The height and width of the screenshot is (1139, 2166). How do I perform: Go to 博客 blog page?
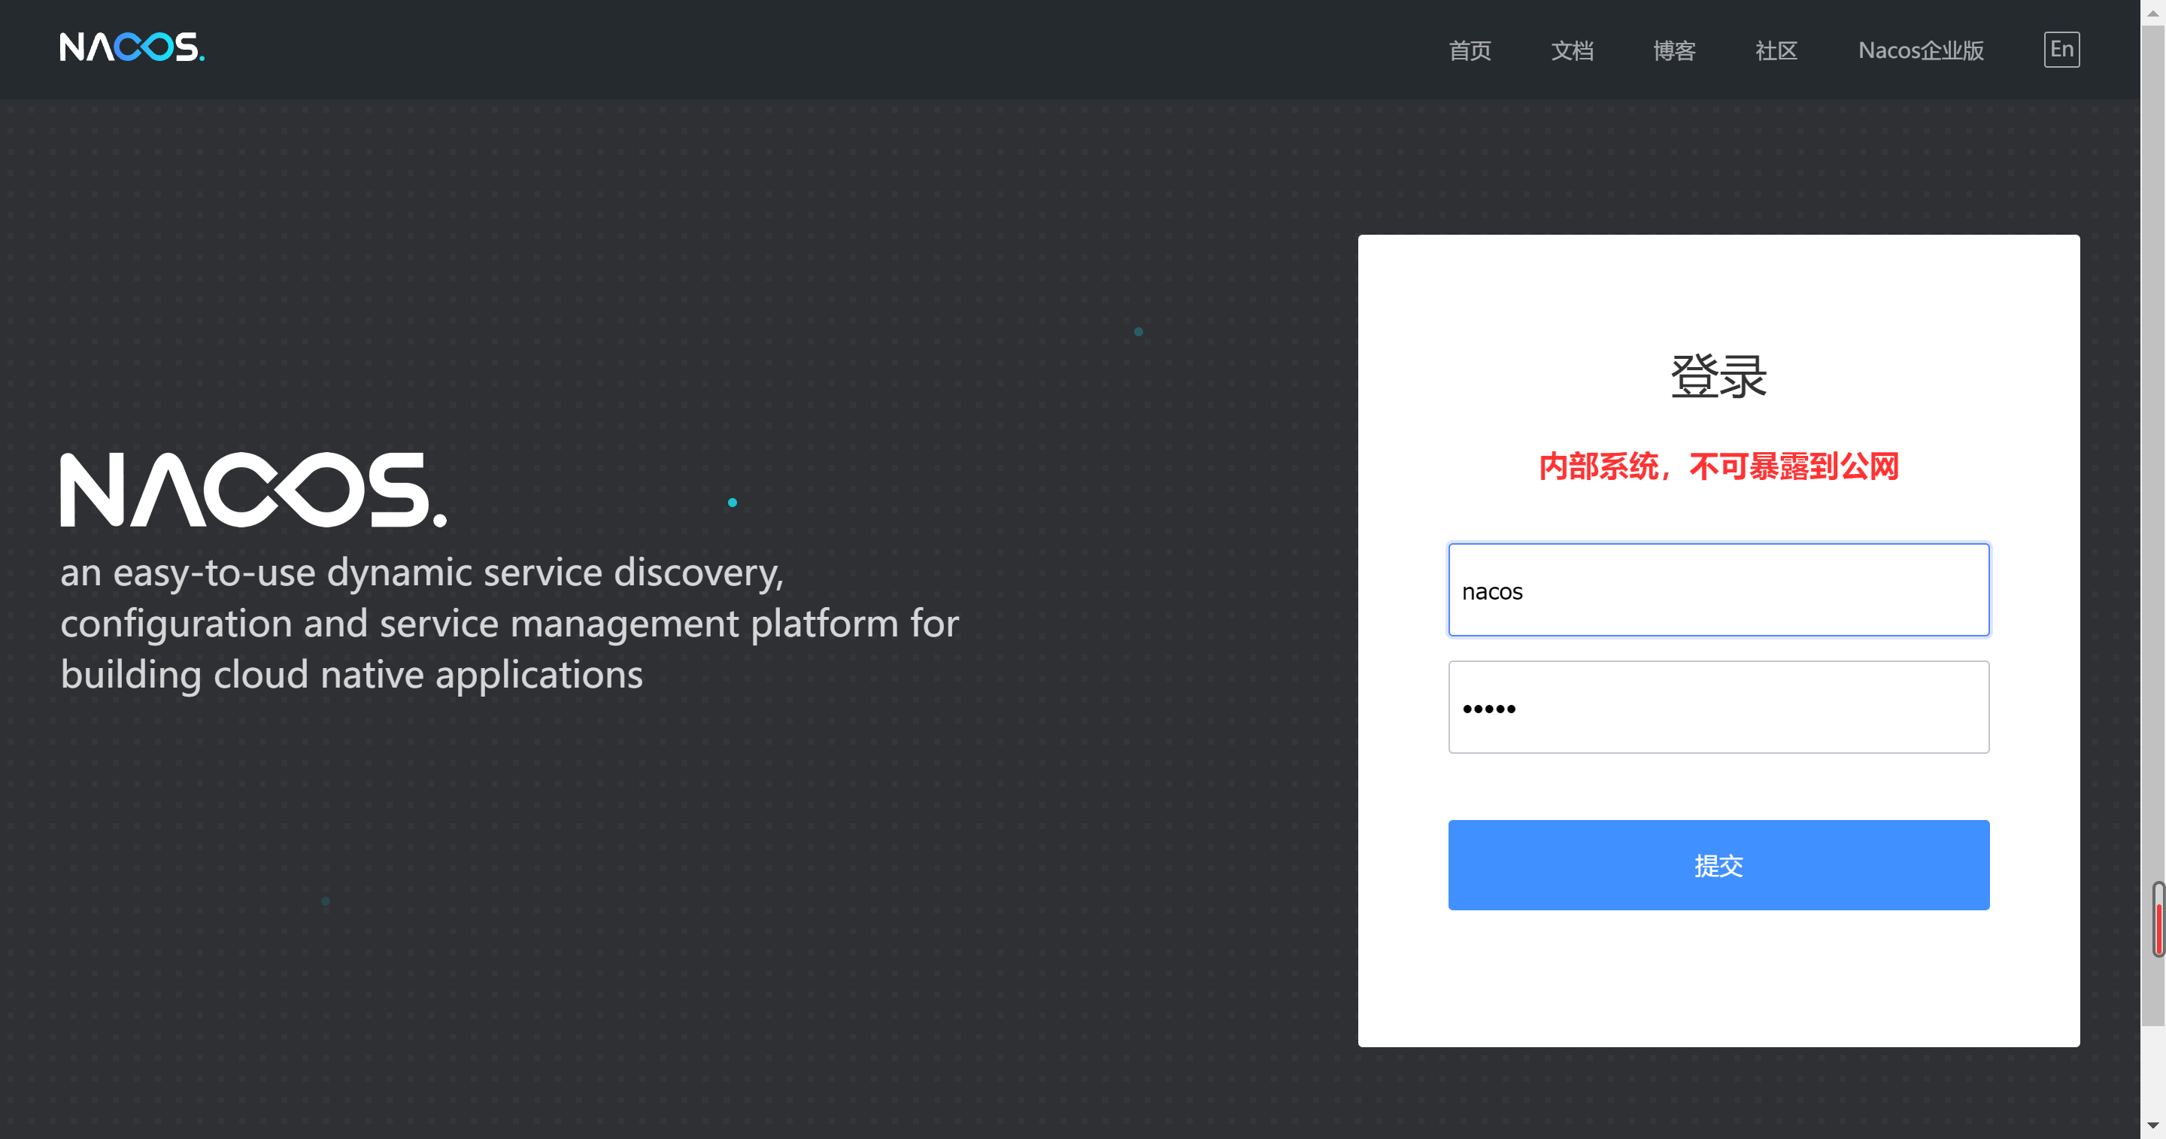coord(1673,50)
